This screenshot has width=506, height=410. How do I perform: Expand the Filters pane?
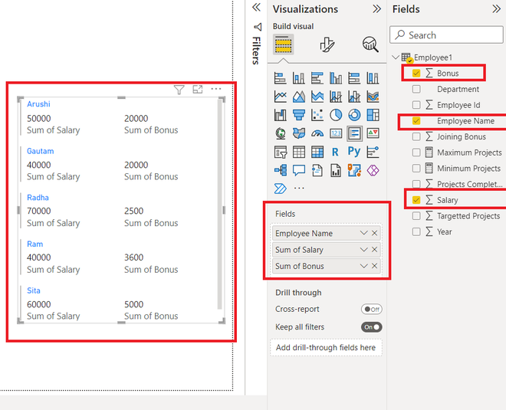coord(256,7)
